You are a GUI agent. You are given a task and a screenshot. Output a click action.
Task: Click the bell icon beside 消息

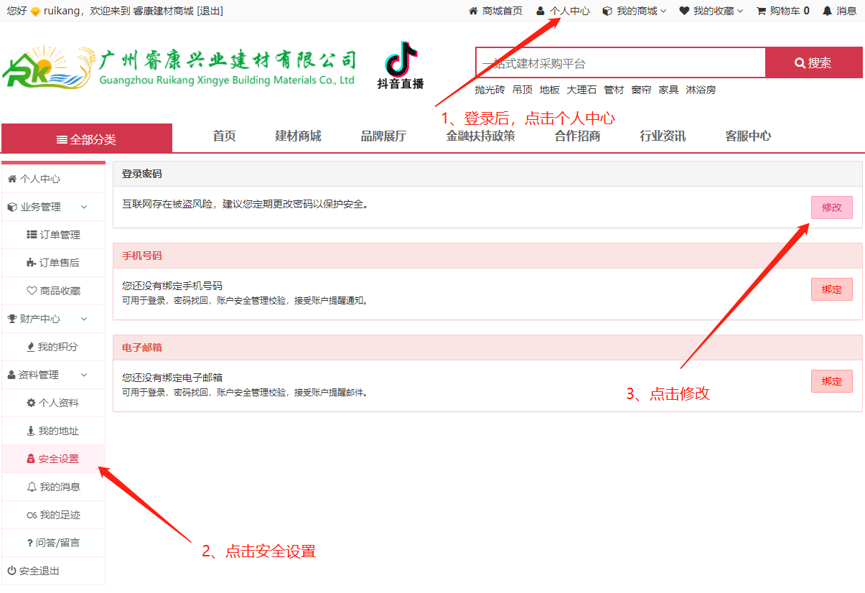tap(827, 11)
